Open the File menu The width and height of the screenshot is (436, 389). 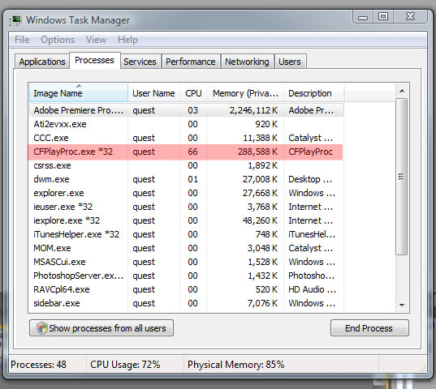[x=22, y=40]
